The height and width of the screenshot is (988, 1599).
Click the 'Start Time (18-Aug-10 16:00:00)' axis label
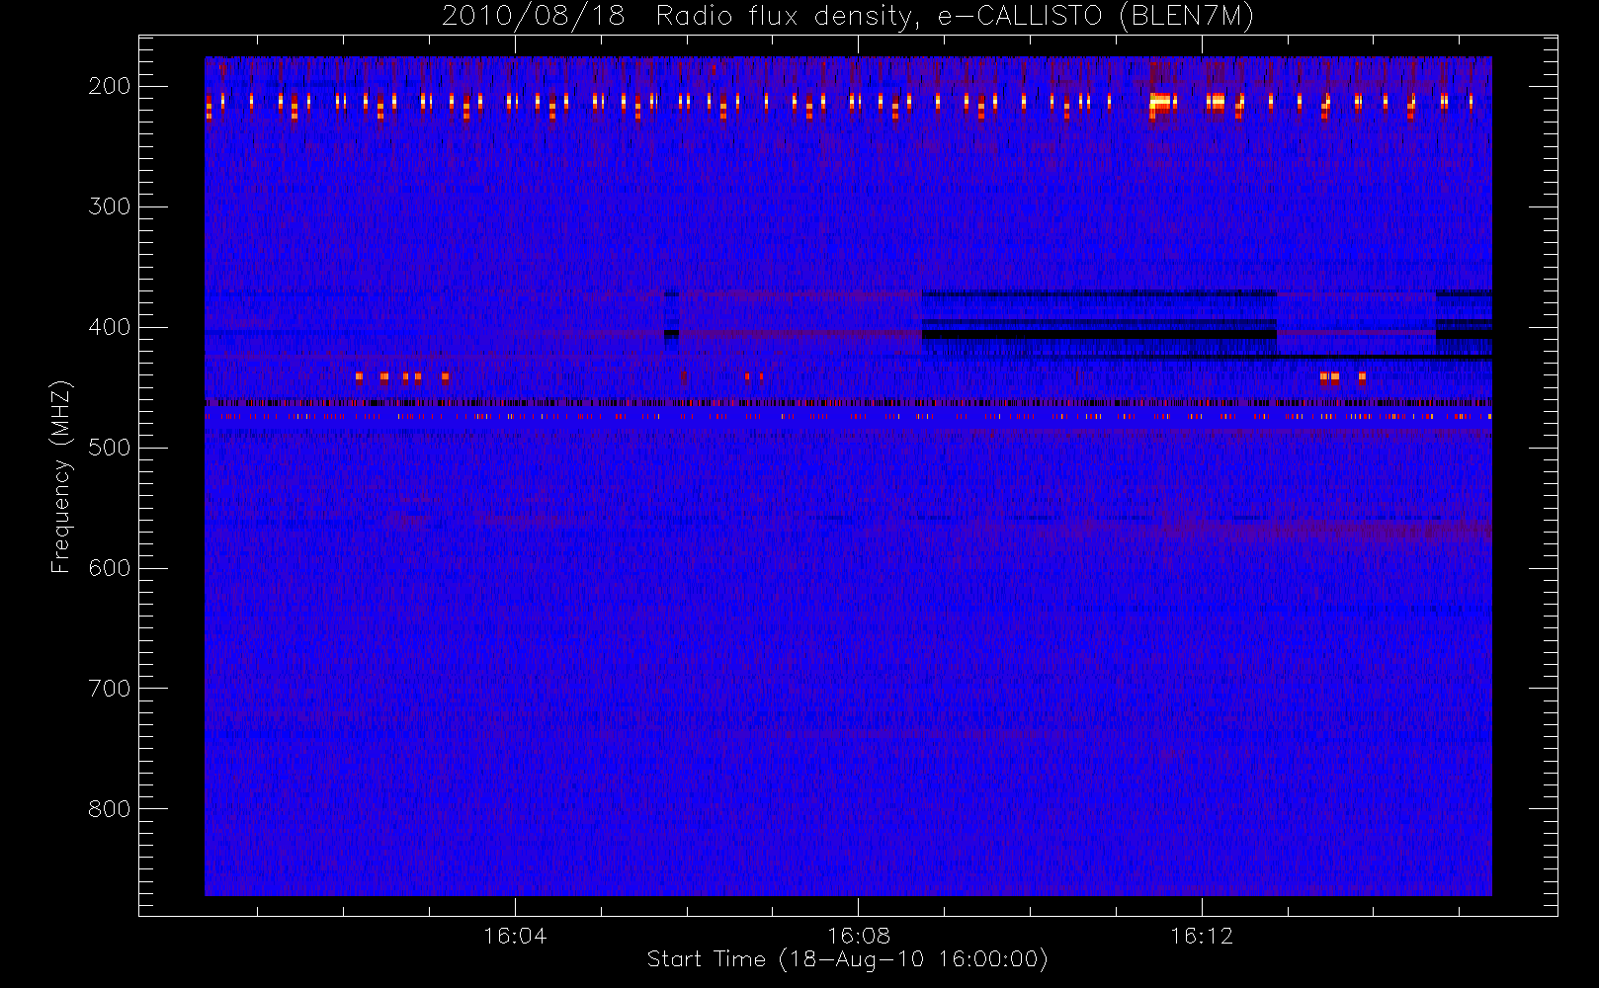point(847,959)
